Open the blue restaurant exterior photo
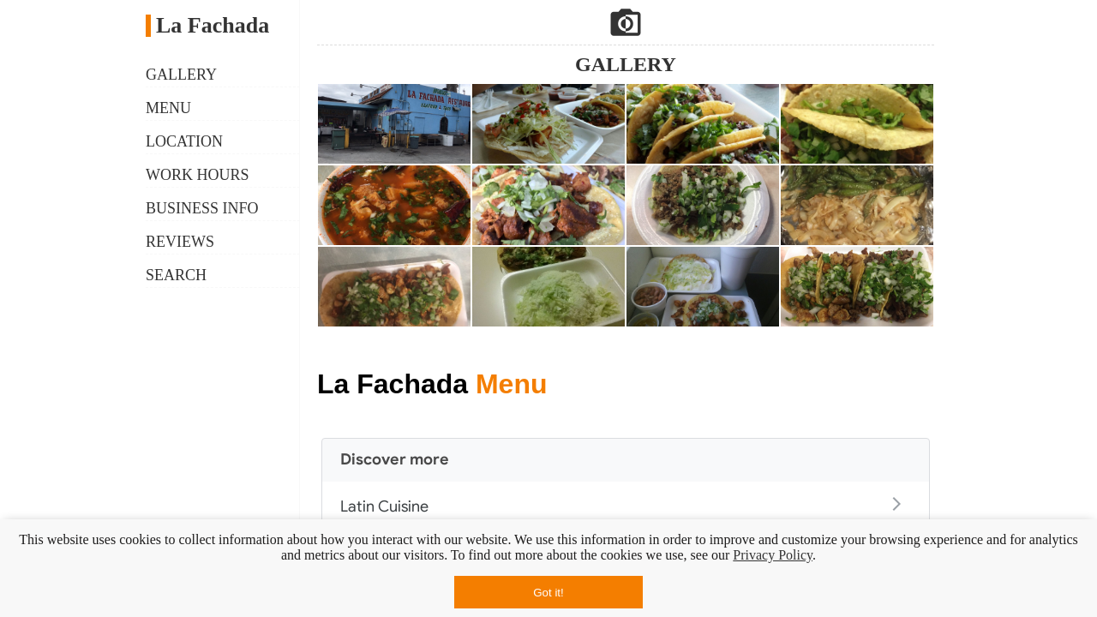Image resolution: width=1097 pixels, height=617 pixels. (394, 123)
